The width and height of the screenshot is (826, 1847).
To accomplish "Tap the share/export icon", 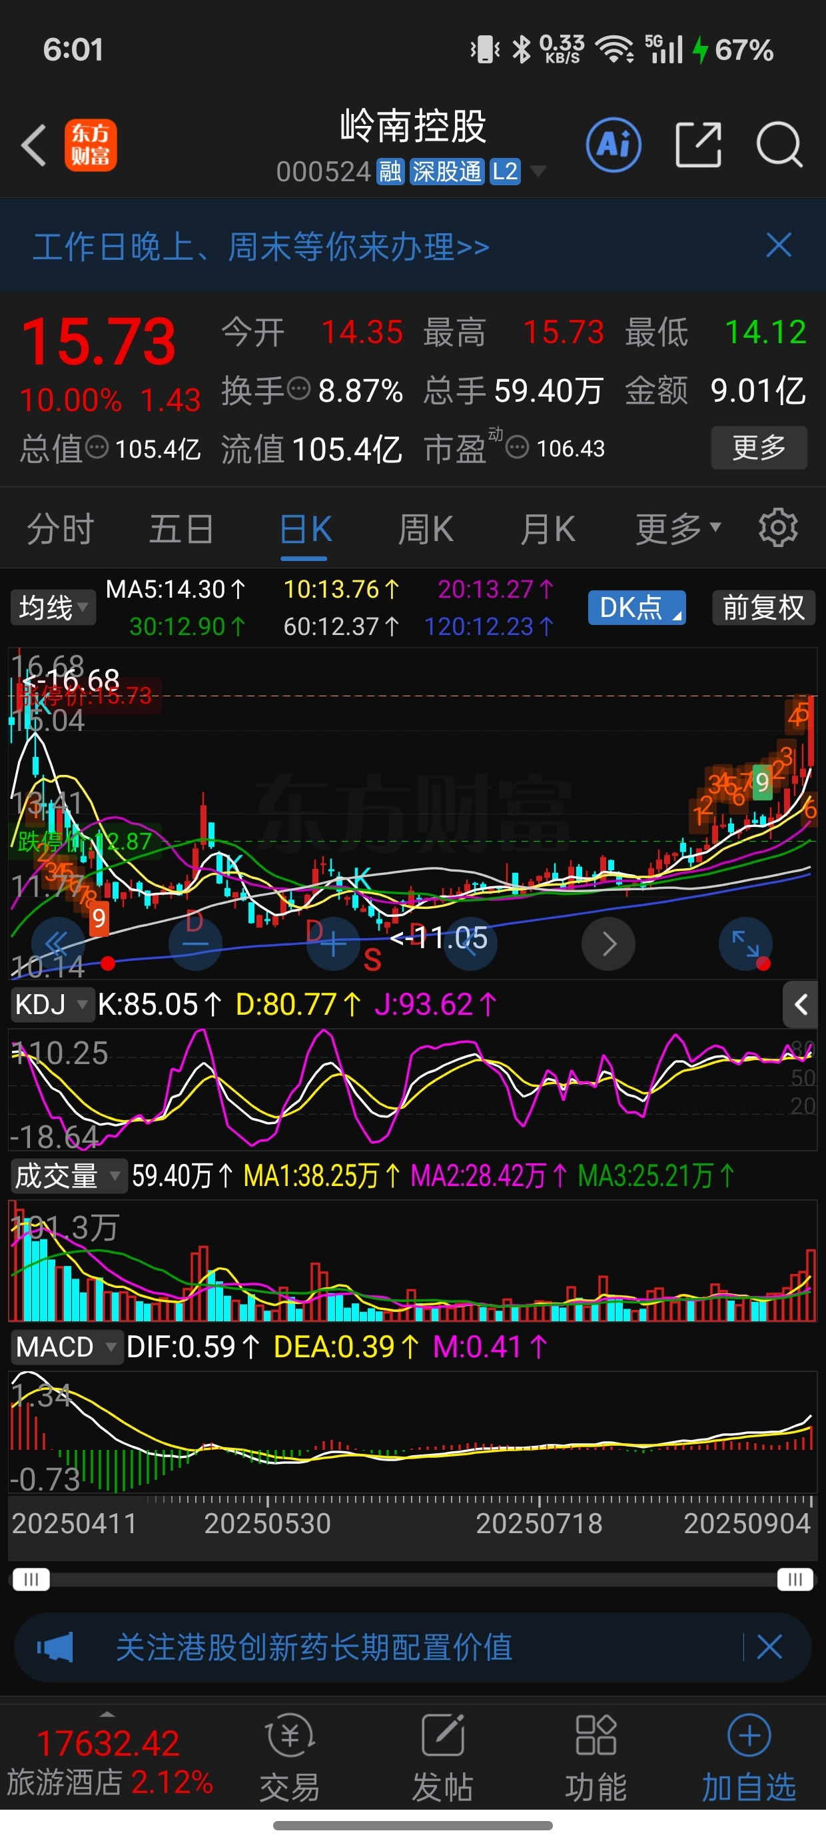I will pos(698,145).
